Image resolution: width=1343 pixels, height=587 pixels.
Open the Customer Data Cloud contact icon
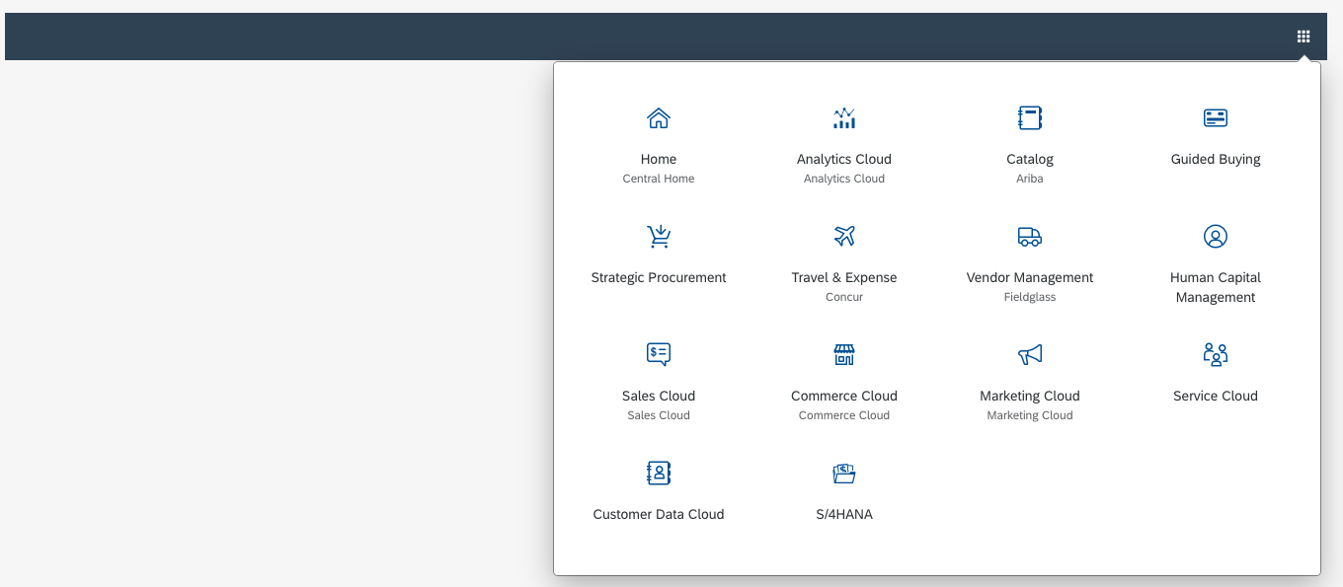[659, 474]
